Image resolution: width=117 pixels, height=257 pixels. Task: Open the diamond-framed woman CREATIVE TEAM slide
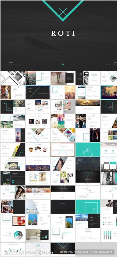[38, 135]
